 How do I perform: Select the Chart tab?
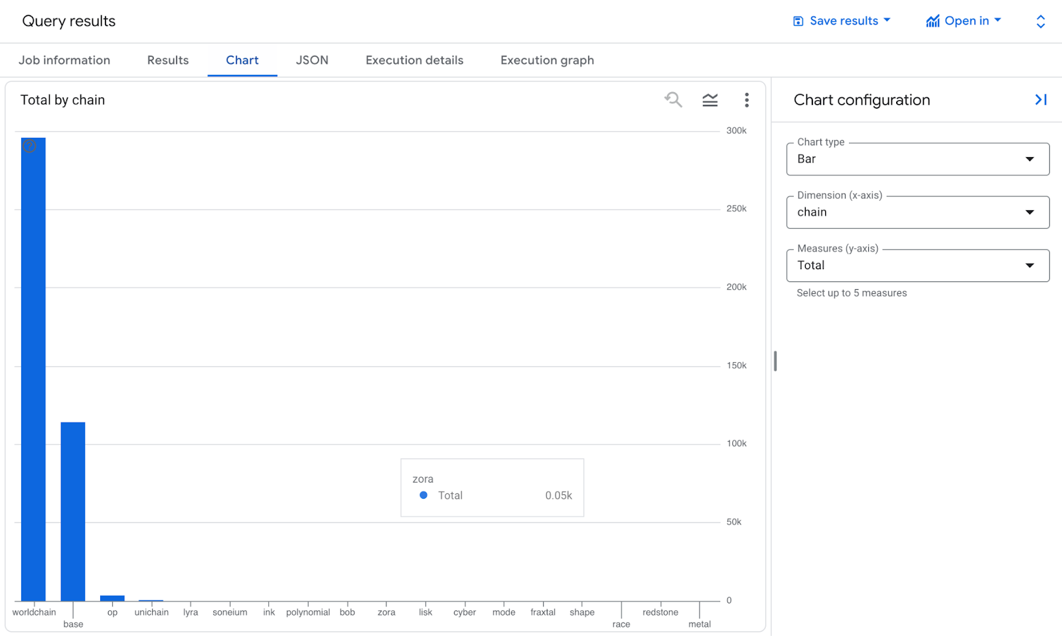(x=242, y=60)
